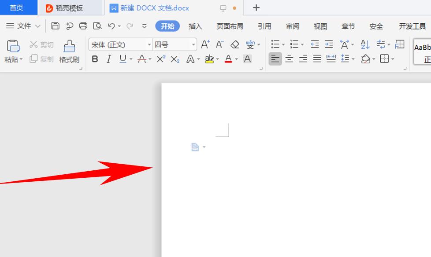Image resolution: width=431 pixels, height=257 pixels.
Task: Click the Show/Hide table gridlines icon
Action: click(399, 44)
